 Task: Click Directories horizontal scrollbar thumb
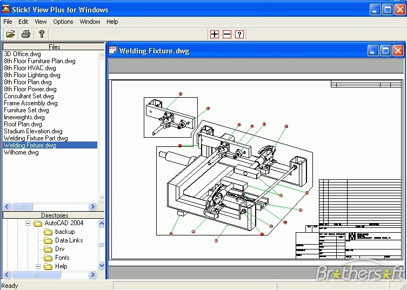36,274
